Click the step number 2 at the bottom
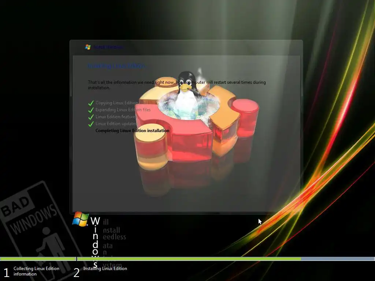The image size is (375, 281). 76,273
